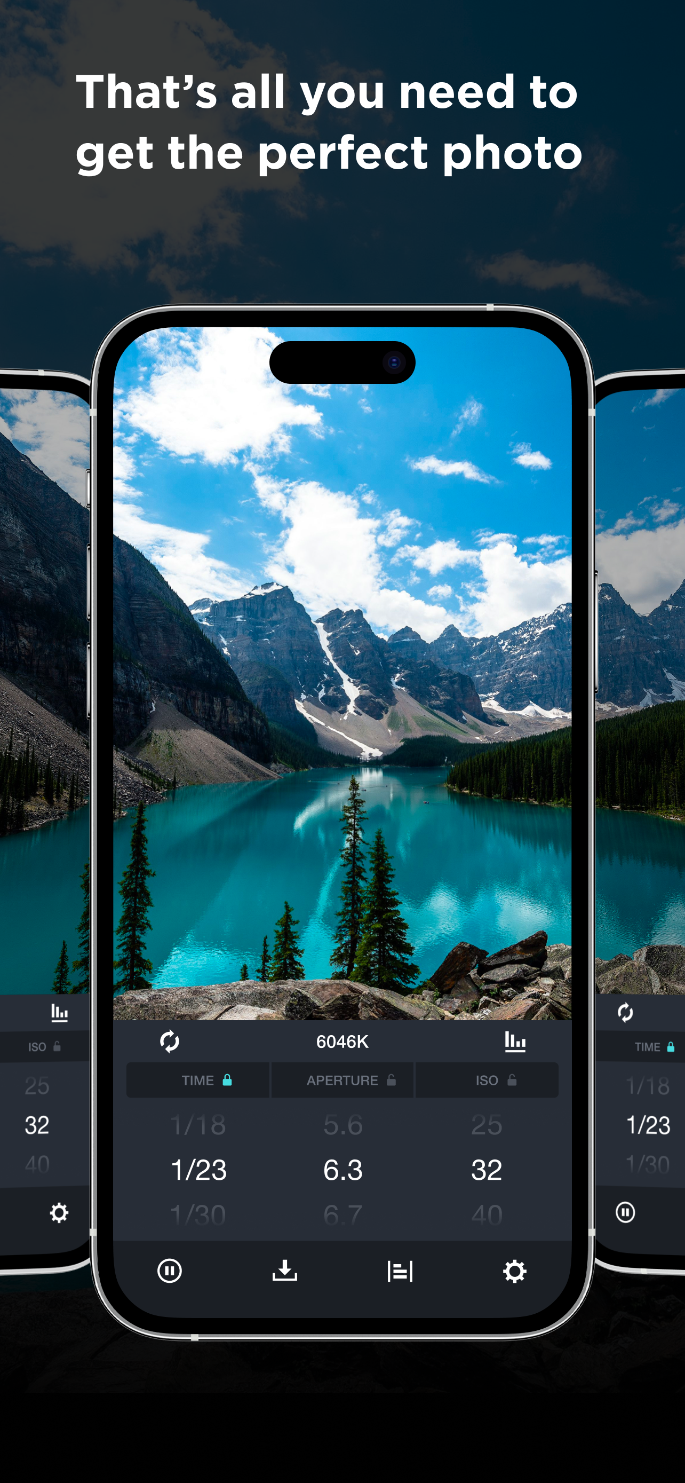Select ISO 40 on left phone
Viewport: 685px width, 1483px height.
coord(37,1164)
